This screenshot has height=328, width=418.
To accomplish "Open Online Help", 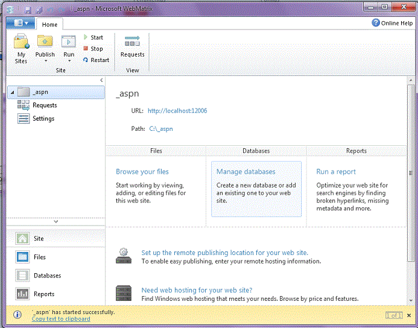I will coord(392,23).
